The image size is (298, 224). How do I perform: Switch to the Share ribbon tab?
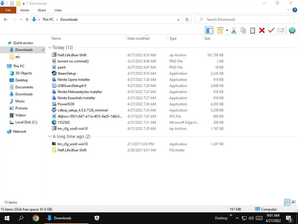42,10
